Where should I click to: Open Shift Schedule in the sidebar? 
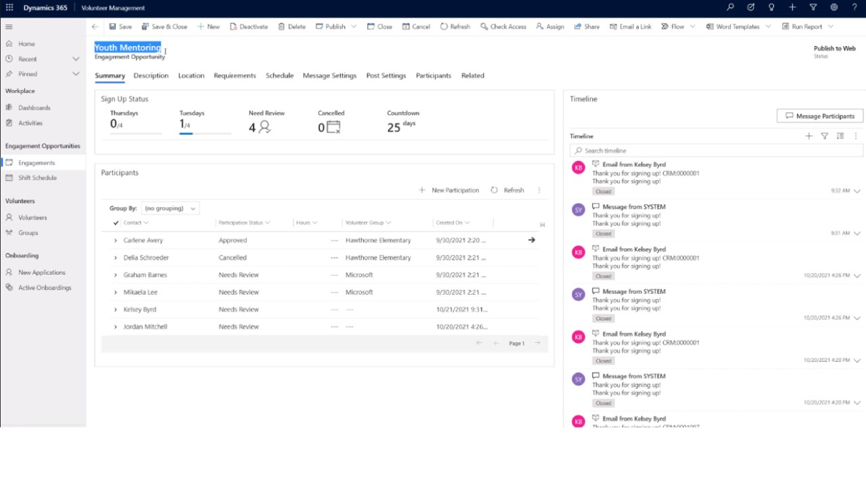[37, 178]
